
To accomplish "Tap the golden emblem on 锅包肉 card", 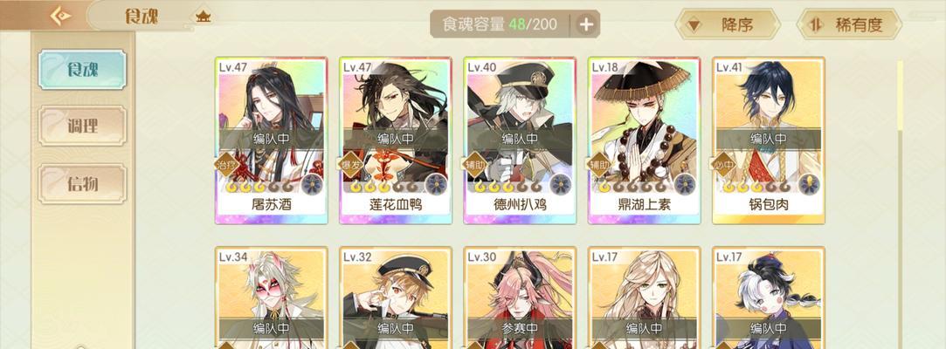I will [809, 184].
